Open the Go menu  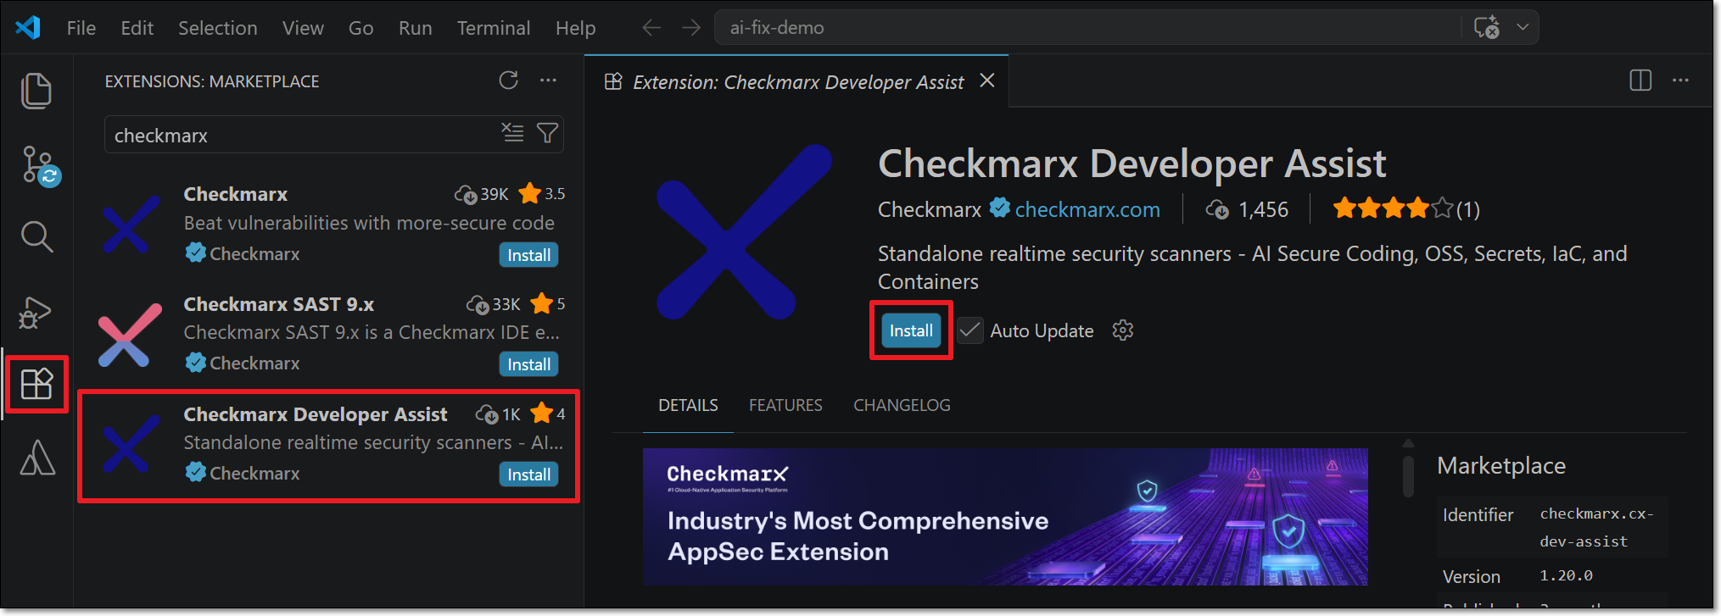tap(361, 28)
